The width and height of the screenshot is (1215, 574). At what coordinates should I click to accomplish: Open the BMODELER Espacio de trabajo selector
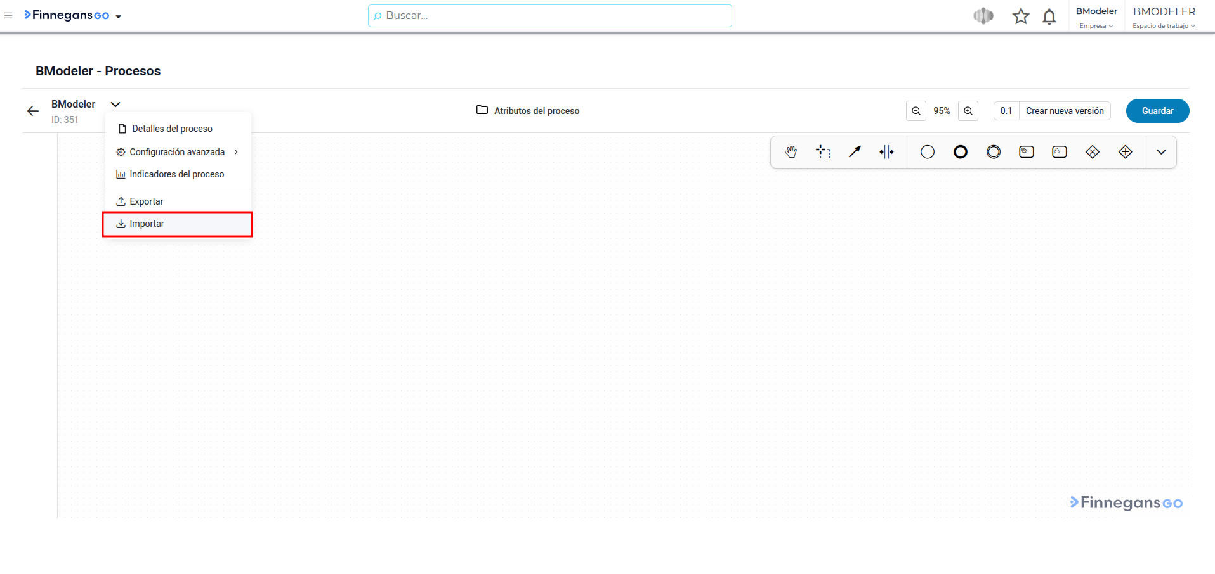tap(1164, 17)
